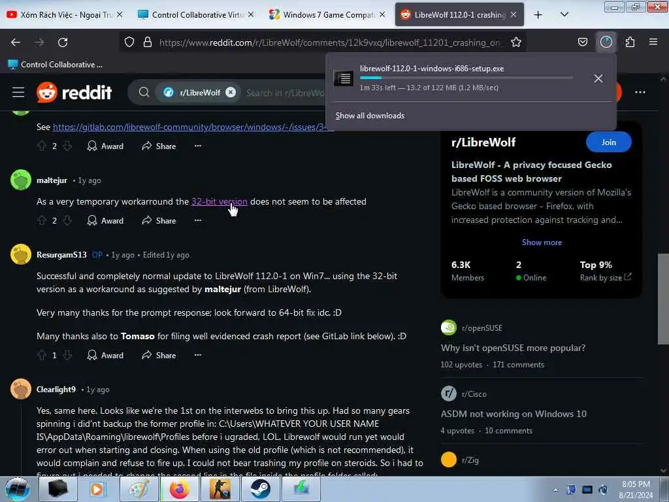Open 'ASDM not working on Windows 10' post

514,414
